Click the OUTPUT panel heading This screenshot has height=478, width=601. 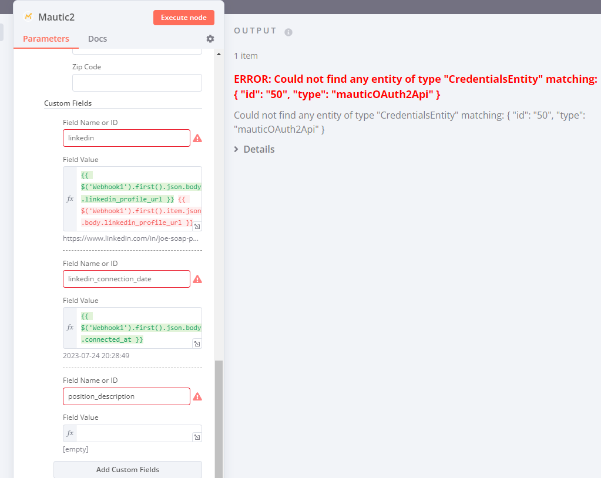(256, 31)
